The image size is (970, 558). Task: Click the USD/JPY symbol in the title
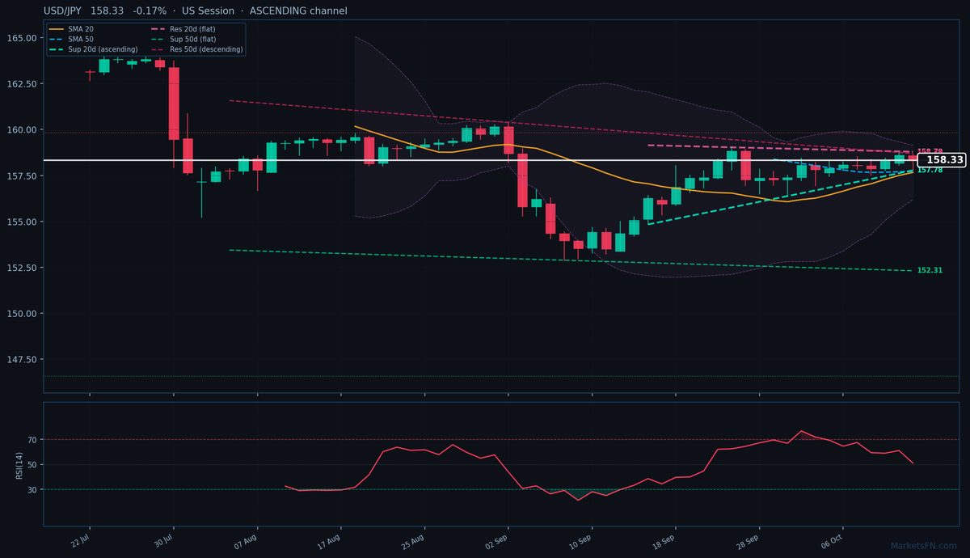pos(64,11)
